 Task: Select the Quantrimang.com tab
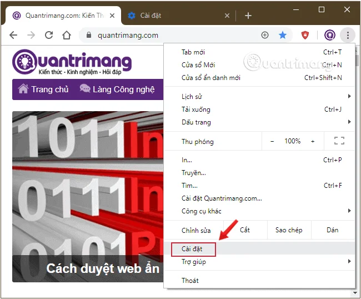[63, 16]
